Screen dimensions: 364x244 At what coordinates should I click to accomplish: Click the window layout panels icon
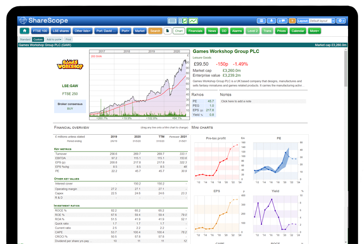[x=261, y=21]
